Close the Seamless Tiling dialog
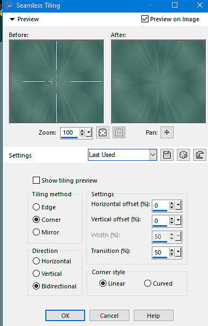 pos(200,5)
